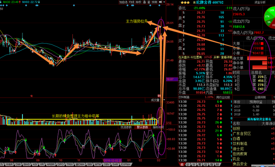This screenshot has height=167, width=275.
Task: Switch to the W&R indicator tab
Action: point(9,165)
